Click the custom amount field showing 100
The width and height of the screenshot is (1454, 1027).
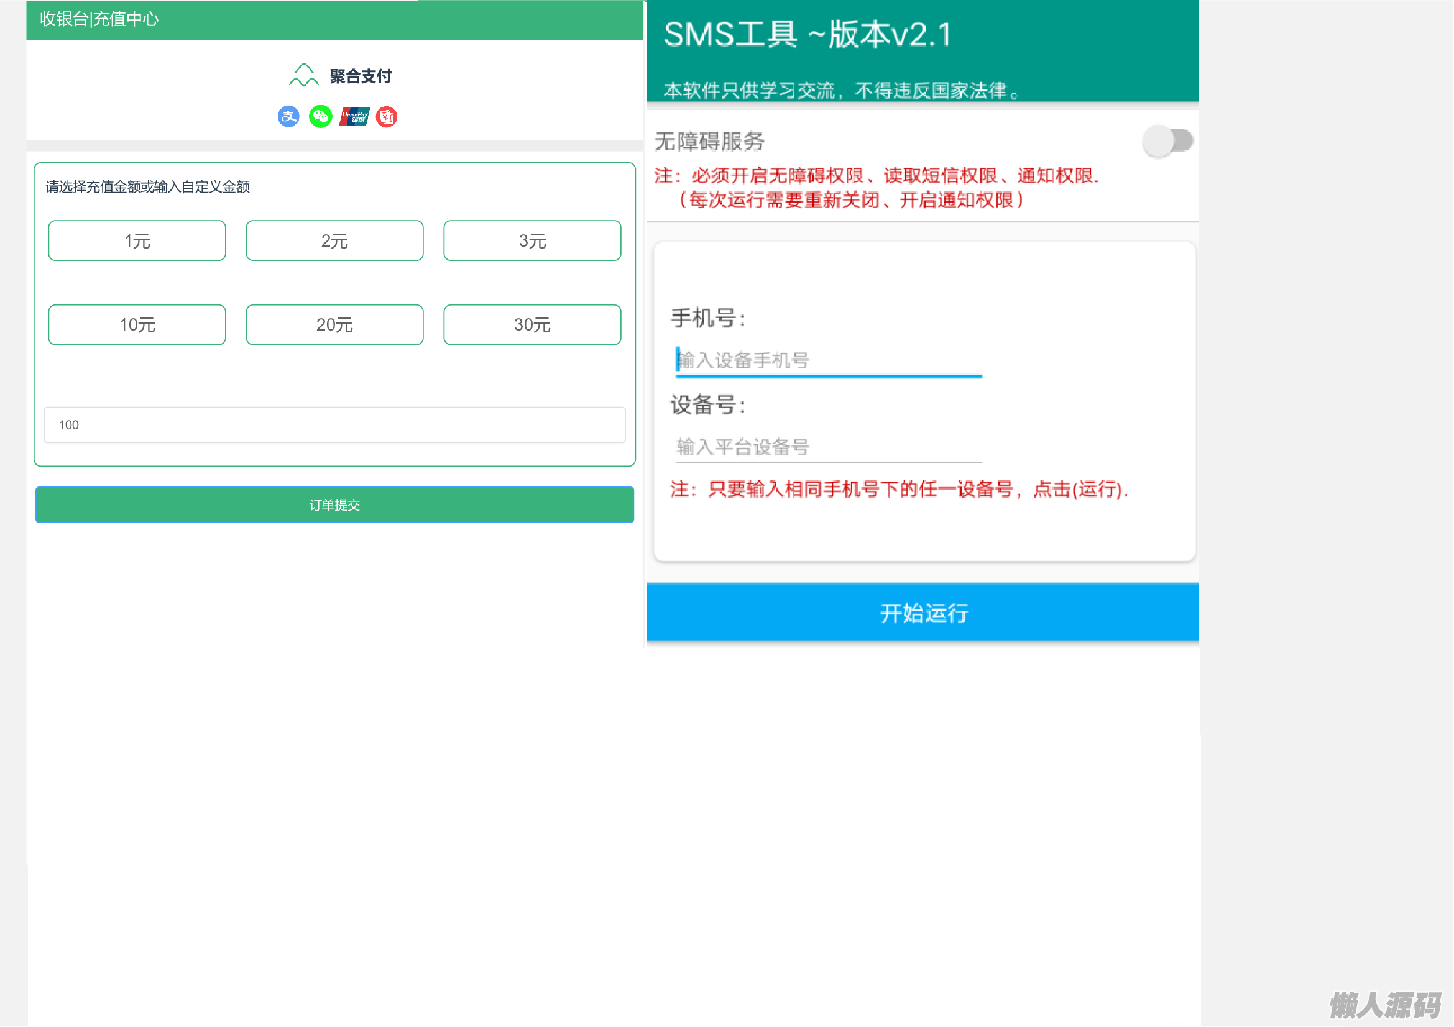point(334,425)
